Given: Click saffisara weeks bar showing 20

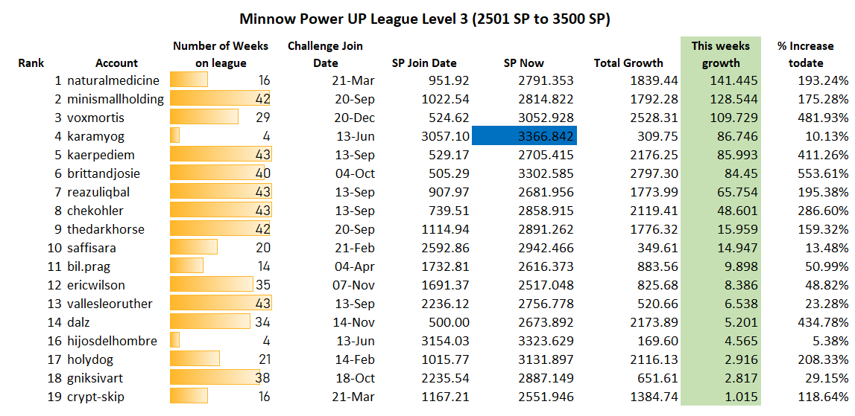Looking at the screenshot, I should pos(194,247).
